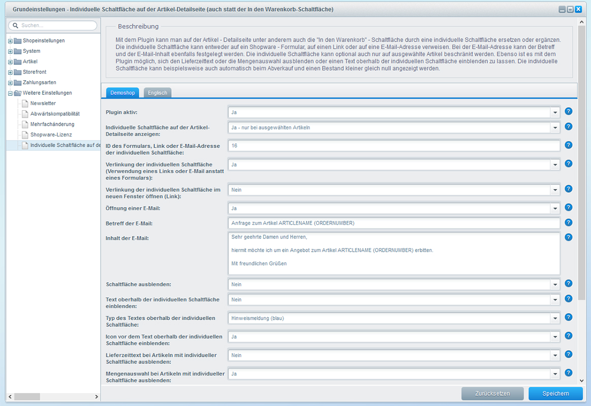Screen dimensions: 591x406
Task: Open dropdown showing 'Ja - nur bei ausgewählten Artikeln'
Action: tap(555, 128)
